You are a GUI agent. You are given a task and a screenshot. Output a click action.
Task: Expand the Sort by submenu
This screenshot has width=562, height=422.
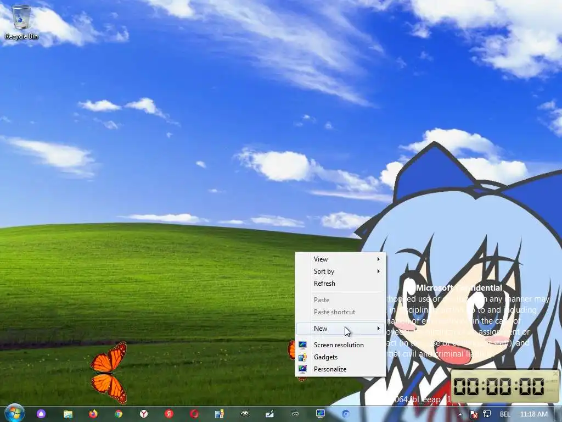pyautogui.click(x=340, y=271)
